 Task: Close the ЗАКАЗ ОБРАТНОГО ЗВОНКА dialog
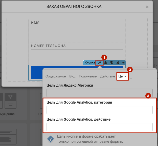point(147,7)
